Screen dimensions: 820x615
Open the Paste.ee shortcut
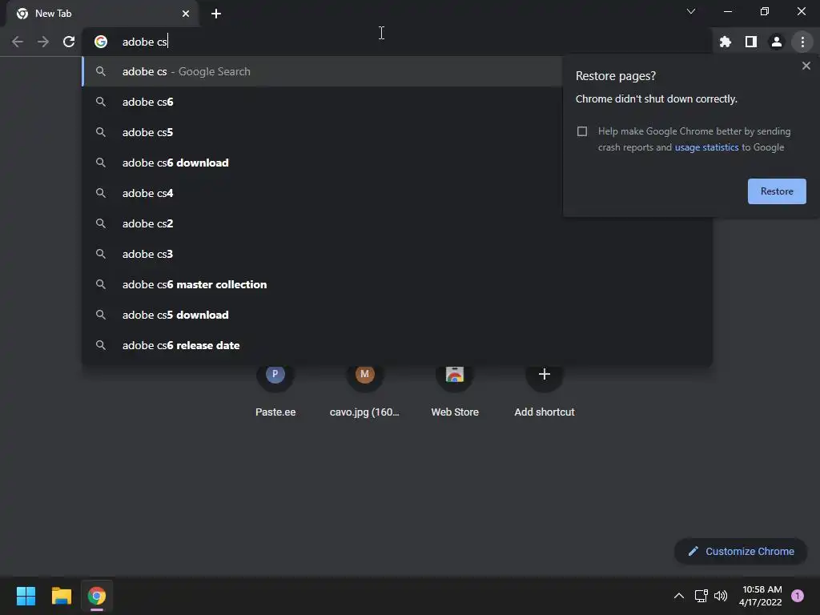[x=275, y=389]
